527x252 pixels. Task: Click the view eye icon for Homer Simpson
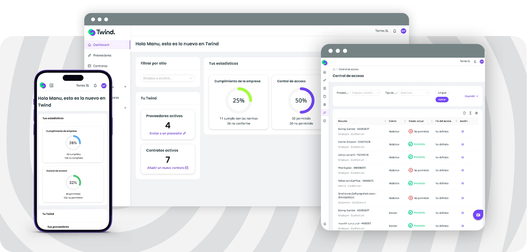tap(463, 144)
